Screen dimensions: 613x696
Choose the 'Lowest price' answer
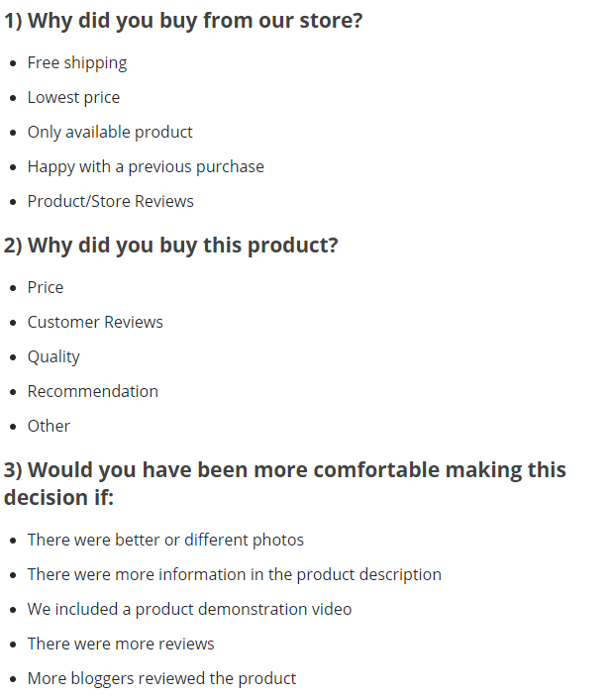click(73, 97)
